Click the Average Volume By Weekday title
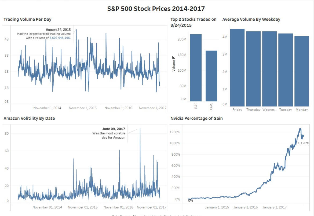This screenshot has height=216, width=314. 251,19
